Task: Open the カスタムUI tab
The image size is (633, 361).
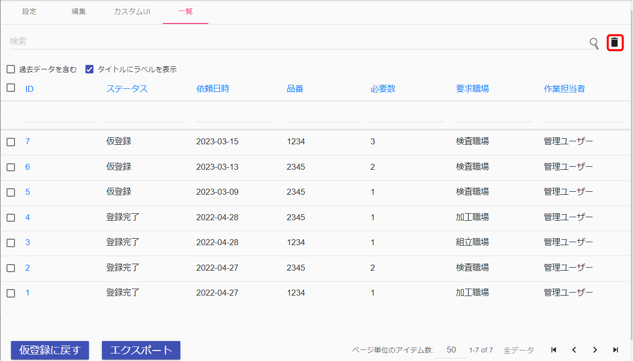Action: (x=132, y=11)
